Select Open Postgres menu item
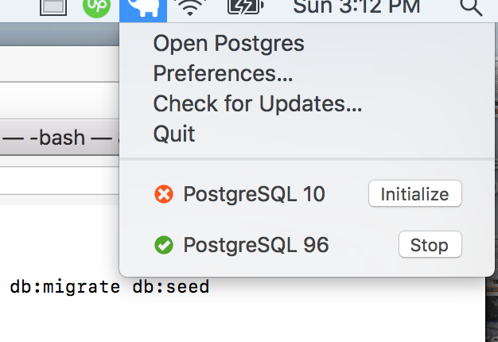Image resolution: width=498 pixels, height=342 pixels. (x=228, y=43)
